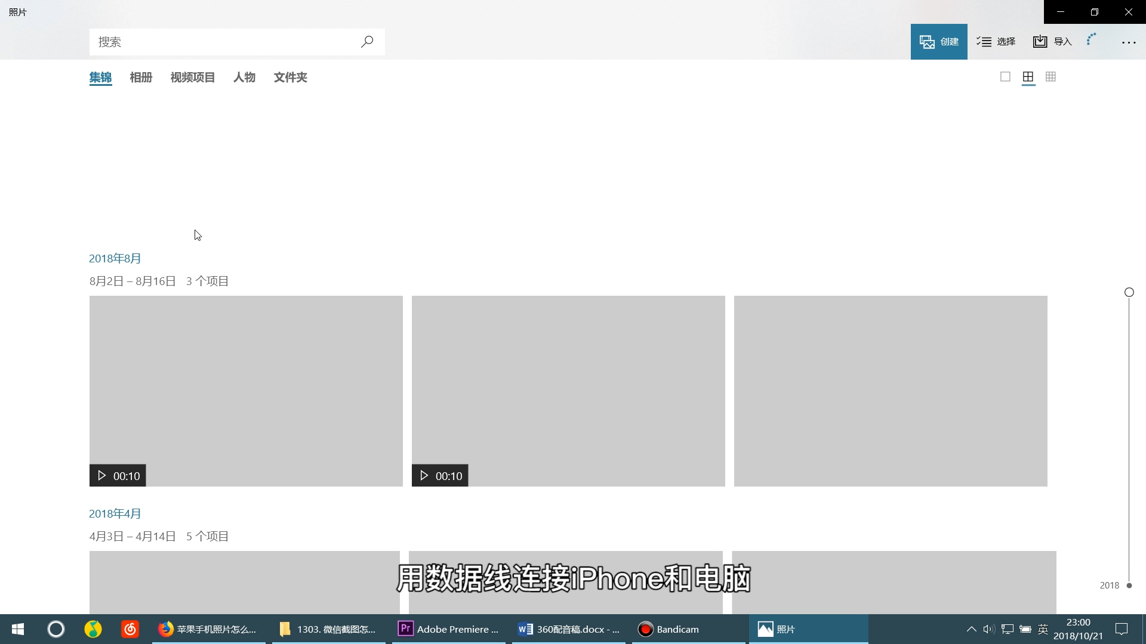Image resolution: width=1146 pixels, height=644 pixels.
Task: Focus the 搜索 search field
Action: [x=237, y=42]
